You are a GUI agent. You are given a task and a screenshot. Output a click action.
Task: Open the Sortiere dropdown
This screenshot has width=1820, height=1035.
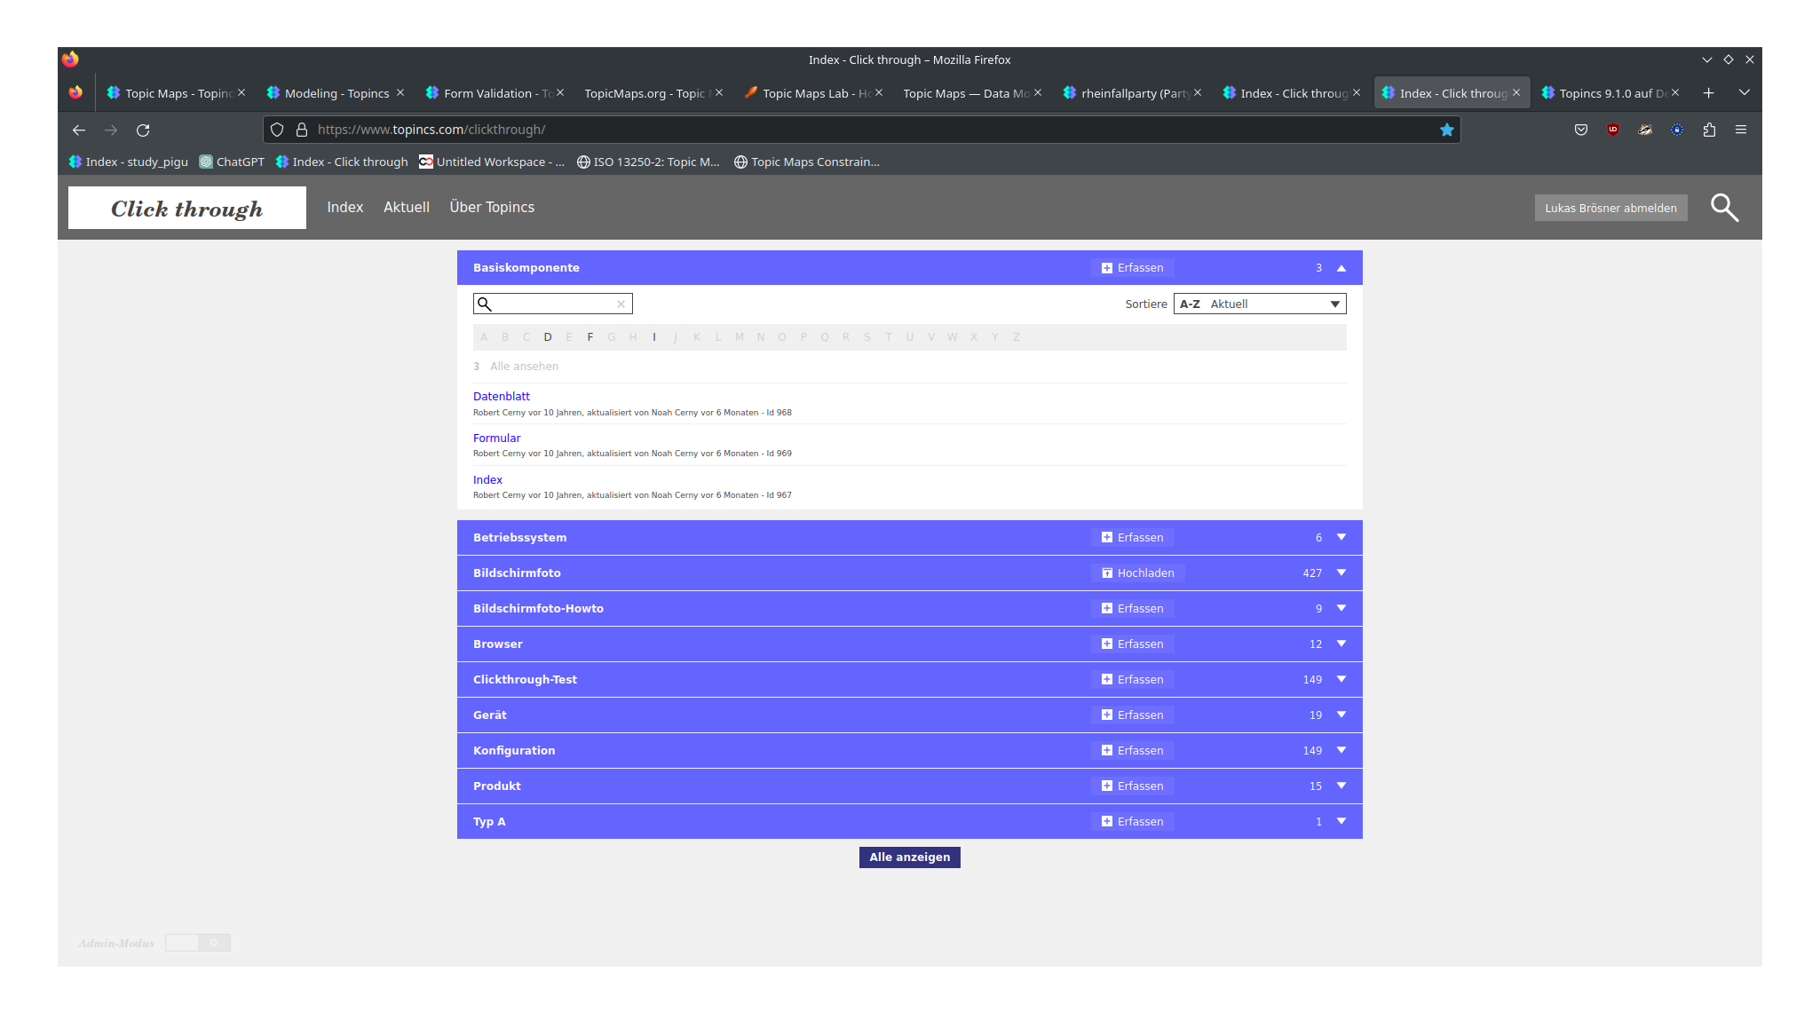pos(1334,304)
